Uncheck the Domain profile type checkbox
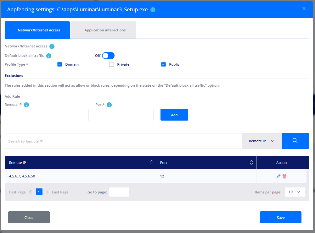The image size is (315, 233). click(60, 64)
